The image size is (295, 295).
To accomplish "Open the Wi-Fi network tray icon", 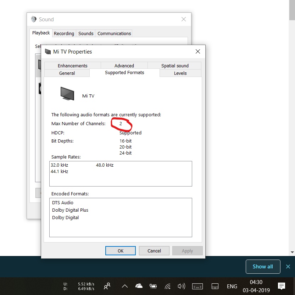I will [167, 286].
